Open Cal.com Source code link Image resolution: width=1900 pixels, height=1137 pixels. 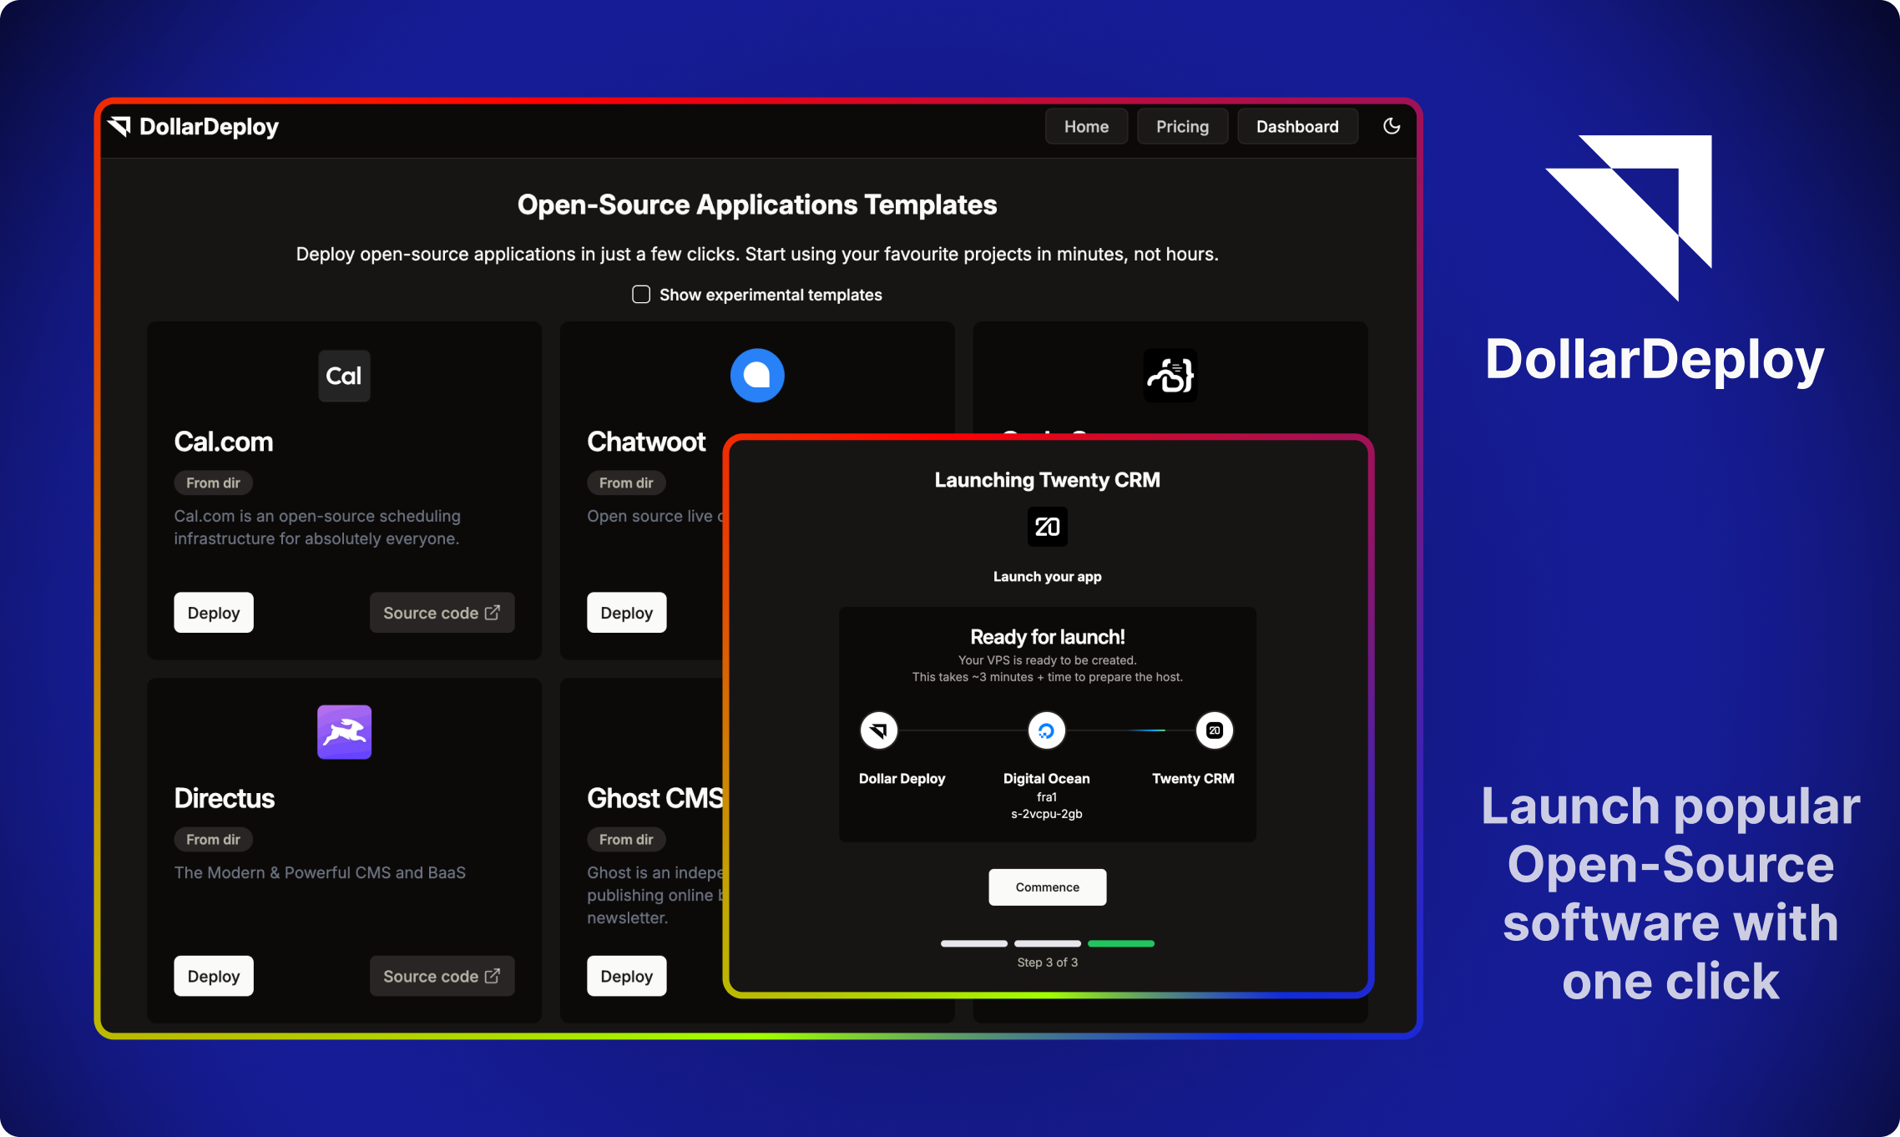coord(442,613)
